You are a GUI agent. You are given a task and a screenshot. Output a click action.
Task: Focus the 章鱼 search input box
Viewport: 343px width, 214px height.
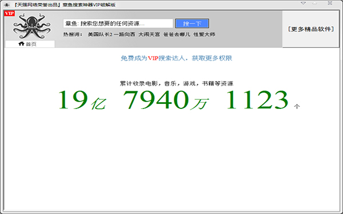tap(118, 23)
